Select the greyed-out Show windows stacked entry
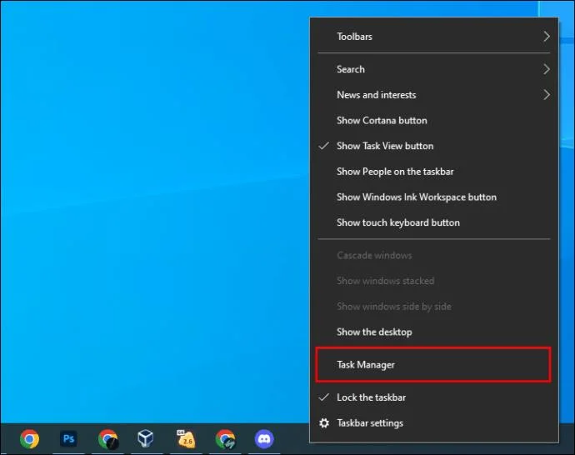Image resolution: width=575 pixels, height=455 pixels. point(434,281)
